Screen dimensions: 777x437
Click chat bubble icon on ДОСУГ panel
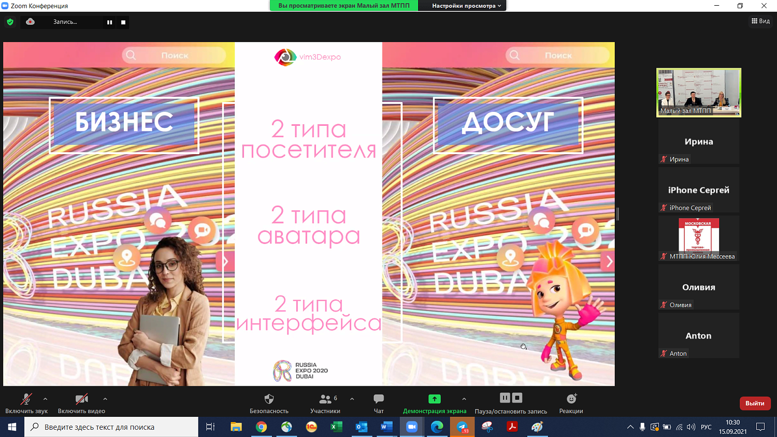point(541,222)
